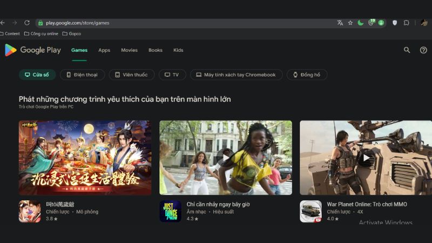Reload the page

click(x=27, y=23)
